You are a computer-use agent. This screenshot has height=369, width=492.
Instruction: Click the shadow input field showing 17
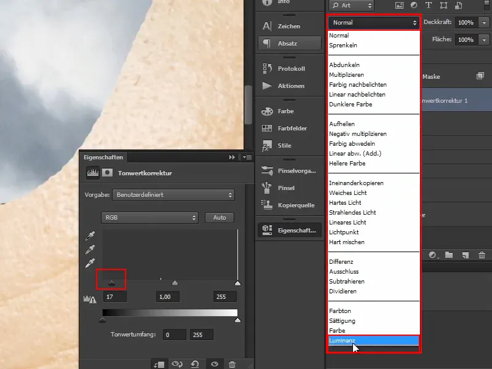115,297
